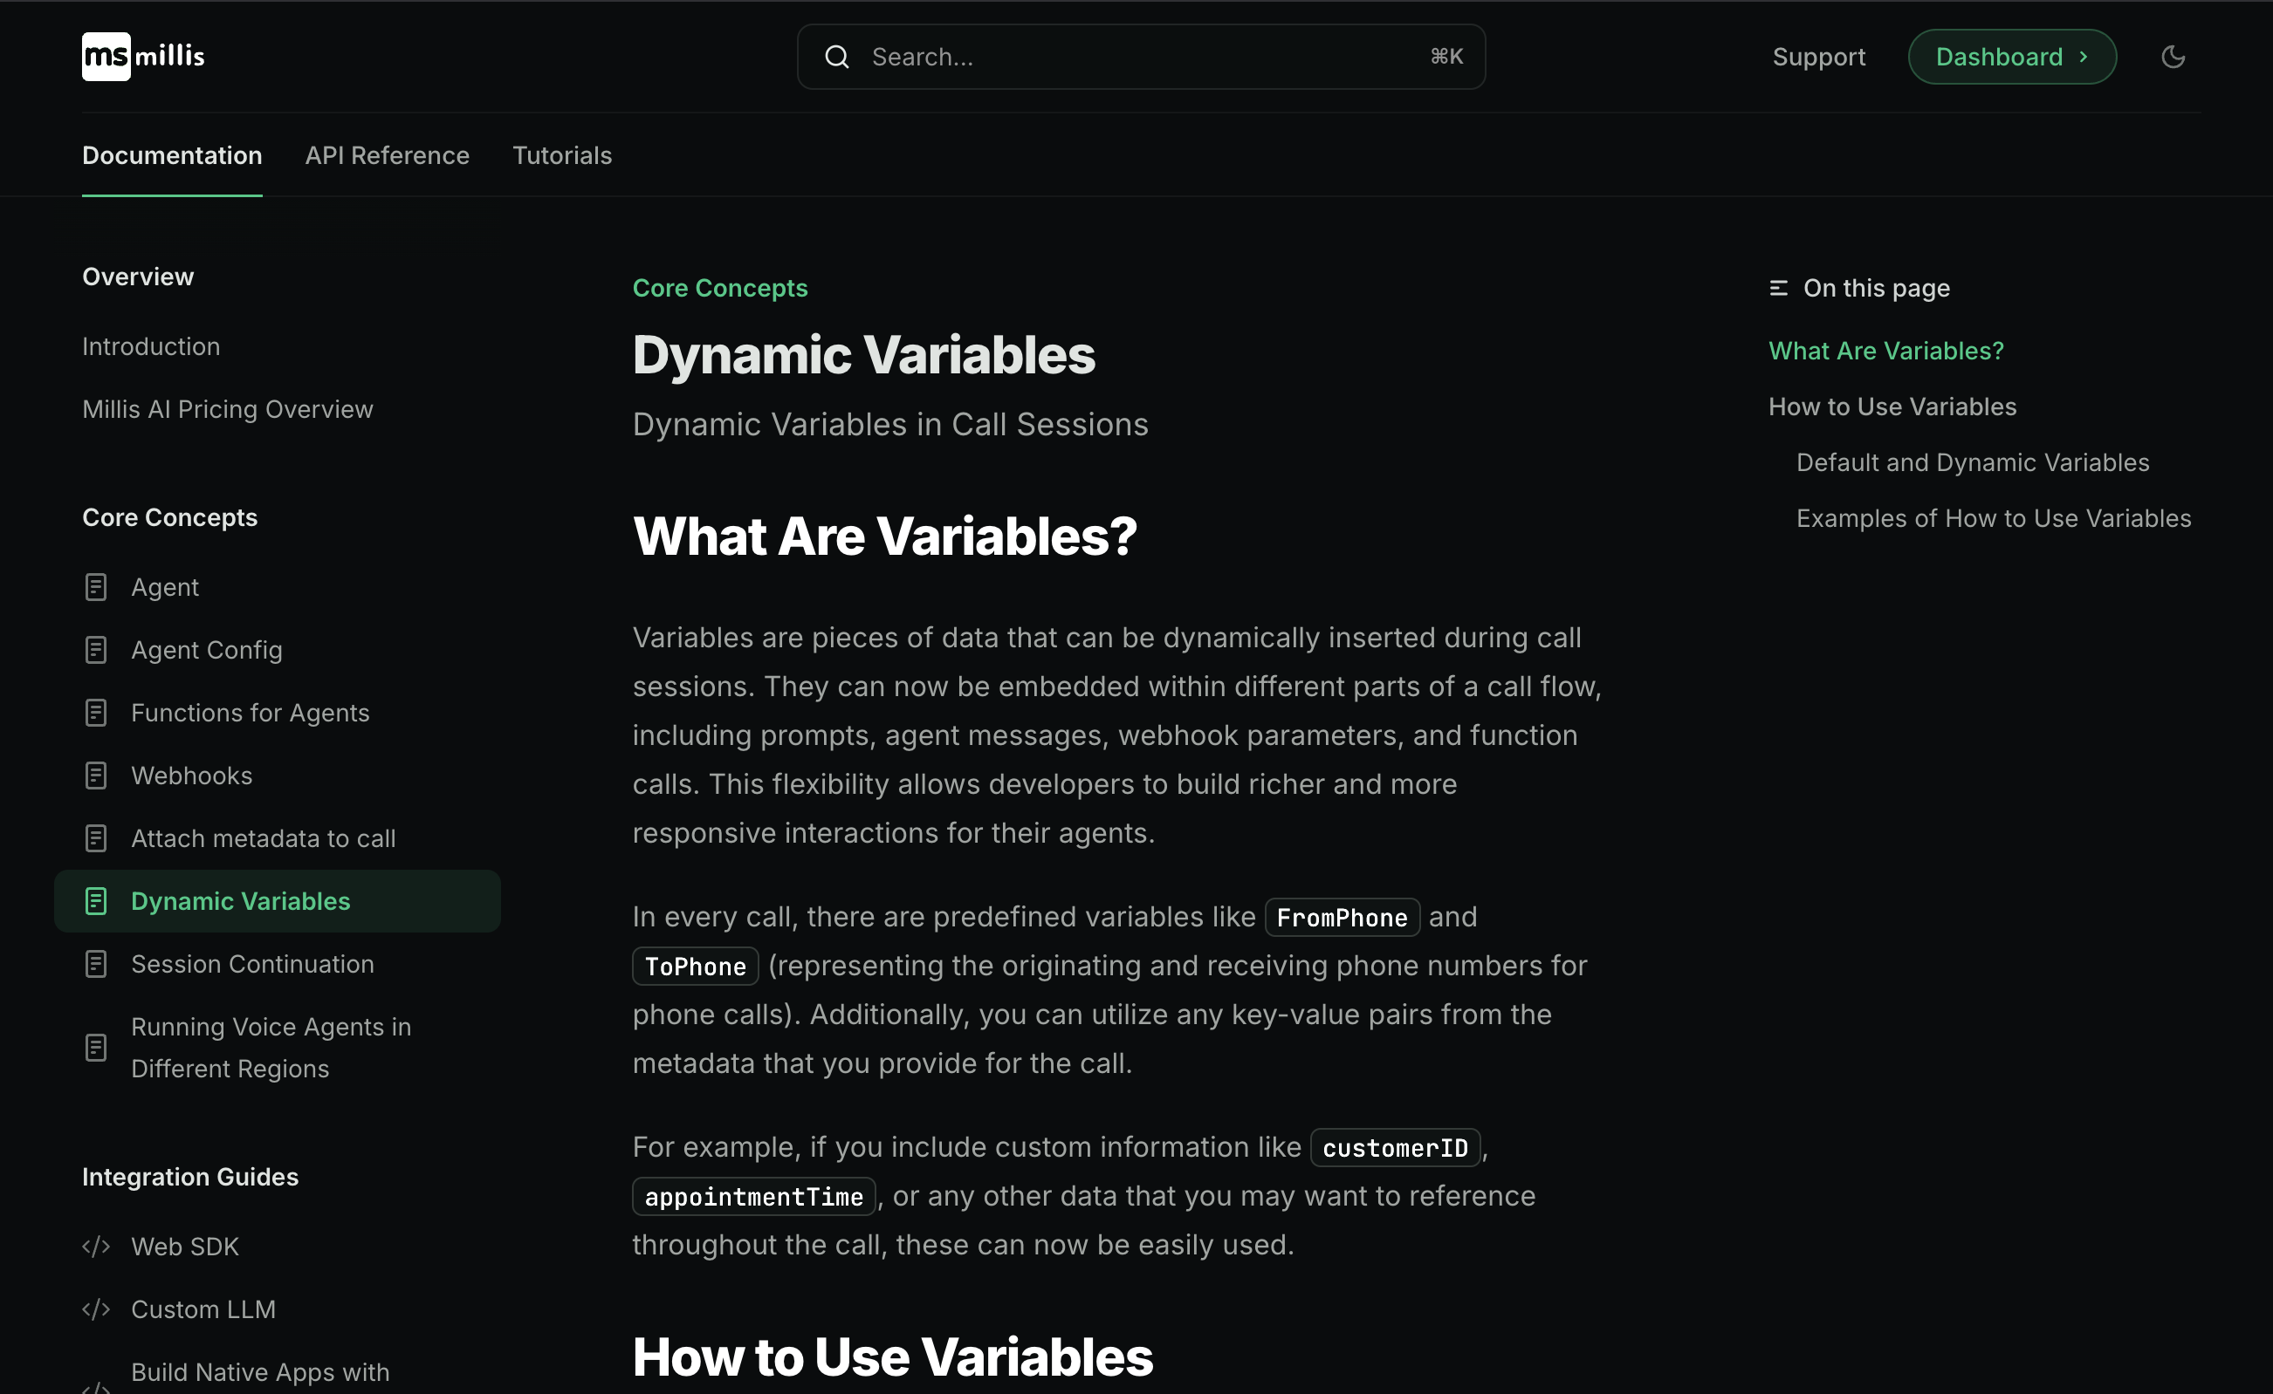
Task: Switch to the Tutorials tab
Action: pos(562,155)
